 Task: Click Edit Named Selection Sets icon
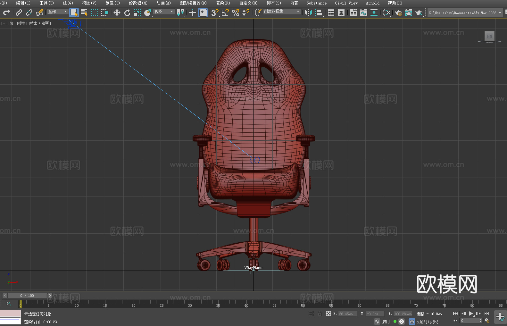(x=258, y=13)
